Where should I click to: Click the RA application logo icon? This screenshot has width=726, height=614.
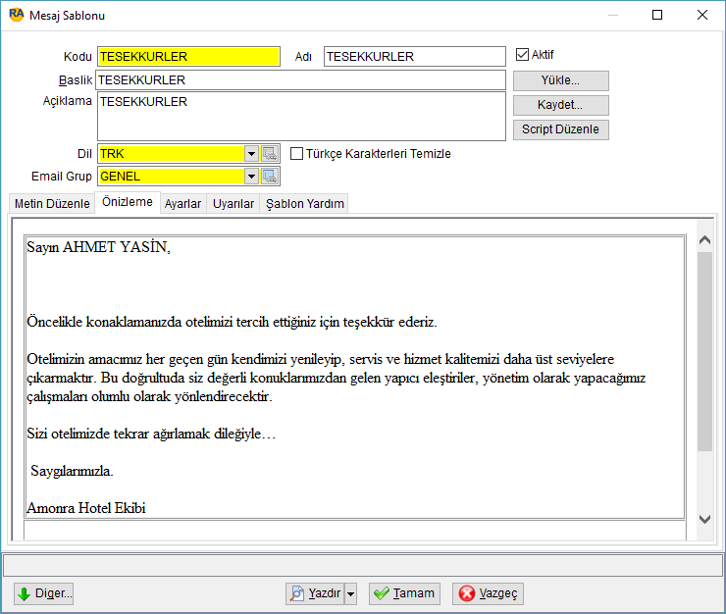(x=17, y=15)
